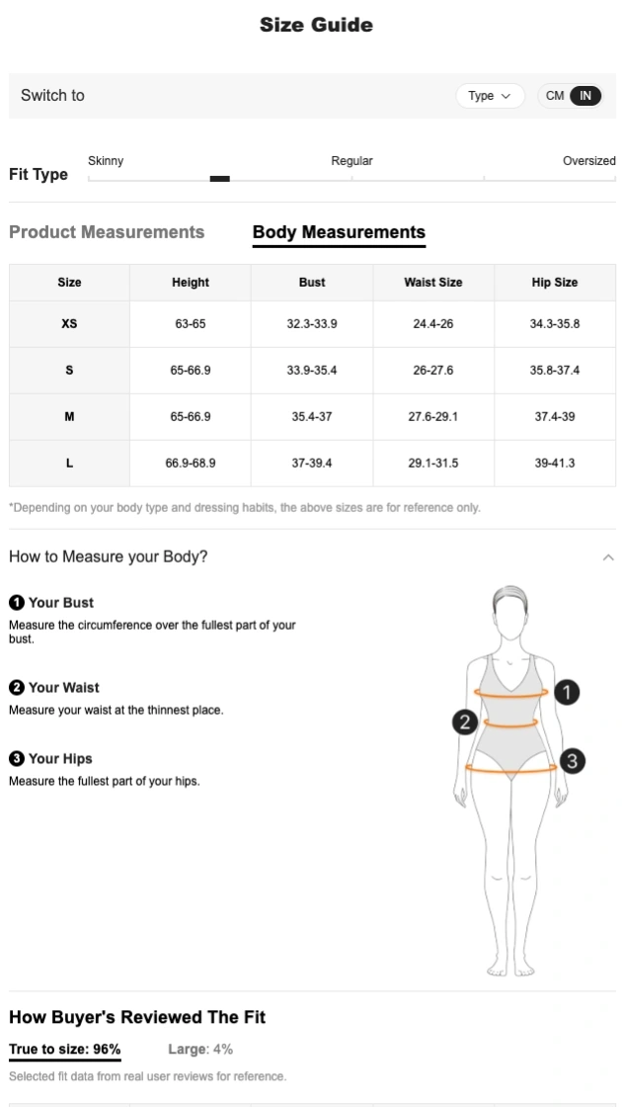Click the Hip Size column header
Screen dimensions: 622x1107
tap(554, 283)
